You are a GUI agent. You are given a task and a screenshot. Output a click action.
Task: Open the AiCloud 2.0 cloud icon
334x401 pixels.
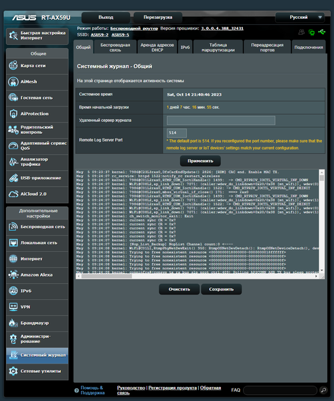click(x=13, y=194)
